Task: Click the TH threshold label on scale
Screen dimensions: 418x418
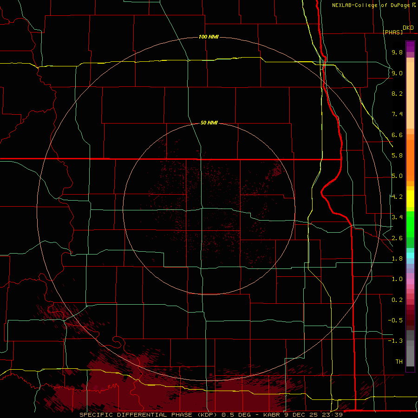Action: (x=399, y=362)
